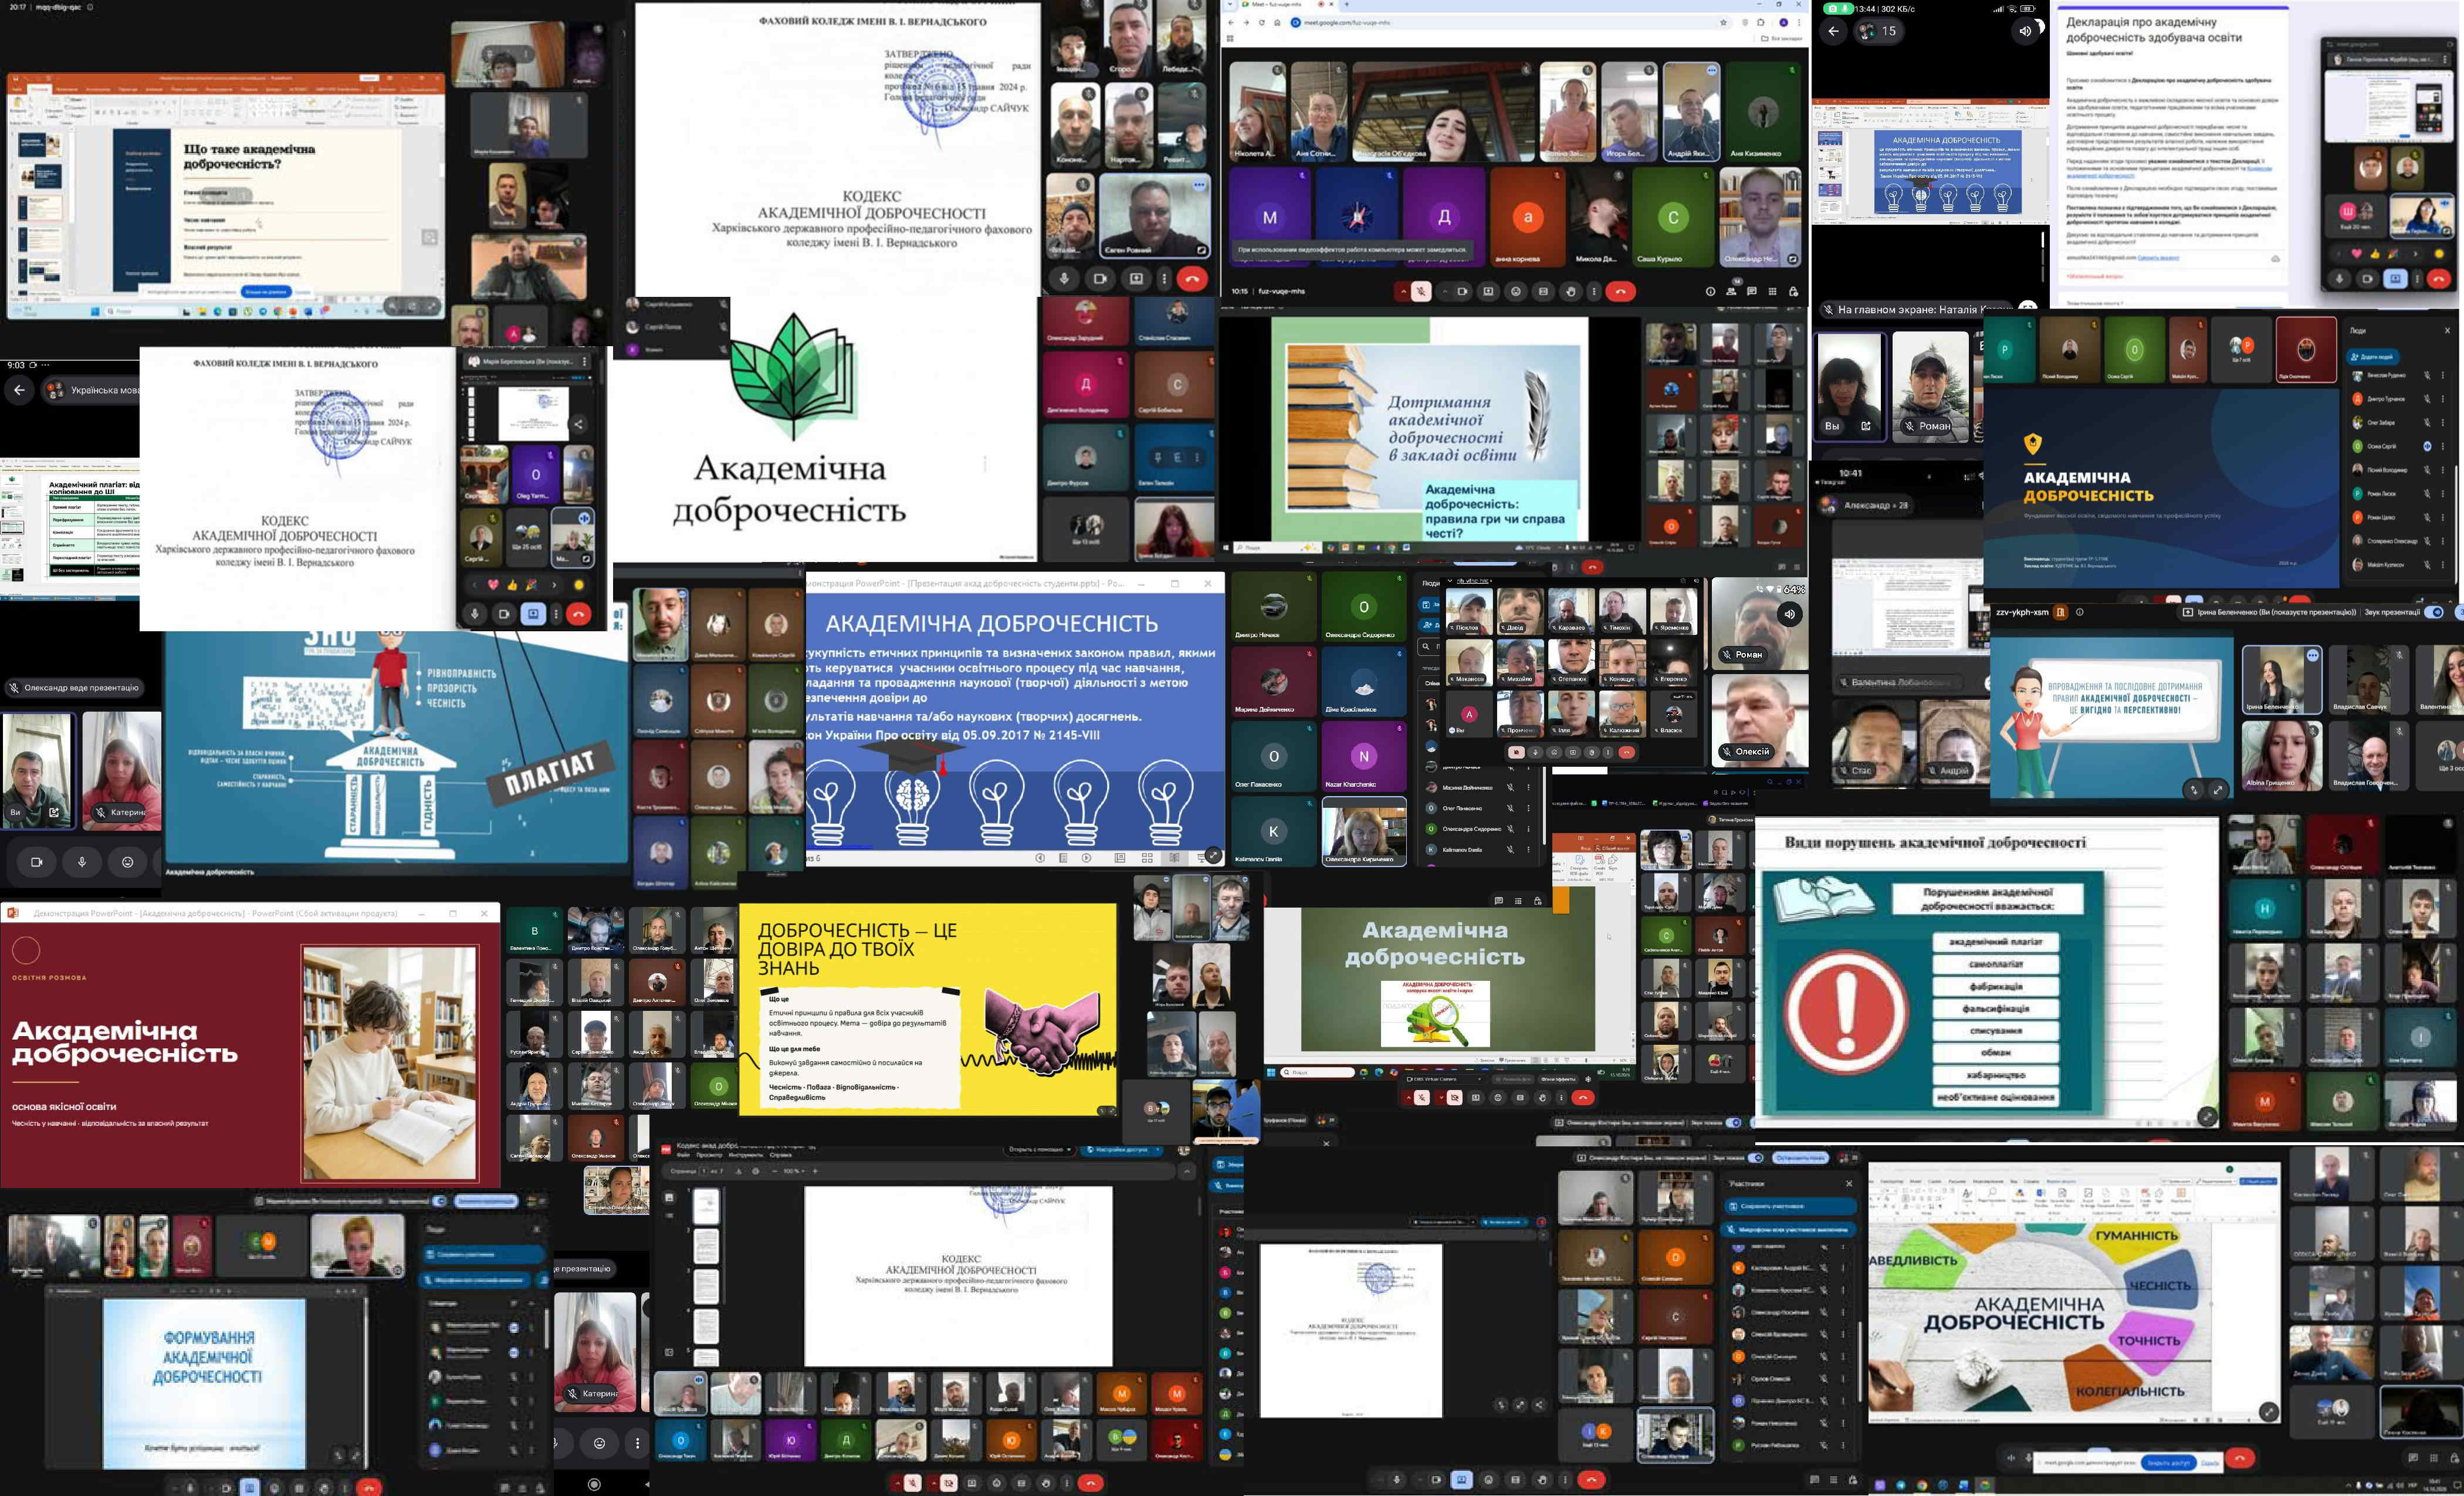Select the 'Meet – fuz-vuqe-mhs' browser tab
Screen dimensions: 2464x1496
tap(1289, 4)
